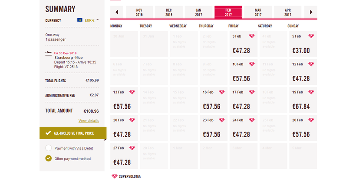The width and height of the screenshot is (356, 181).
Task: Click the diamond icon on 27 Feb
Action: tap(132, 148)
